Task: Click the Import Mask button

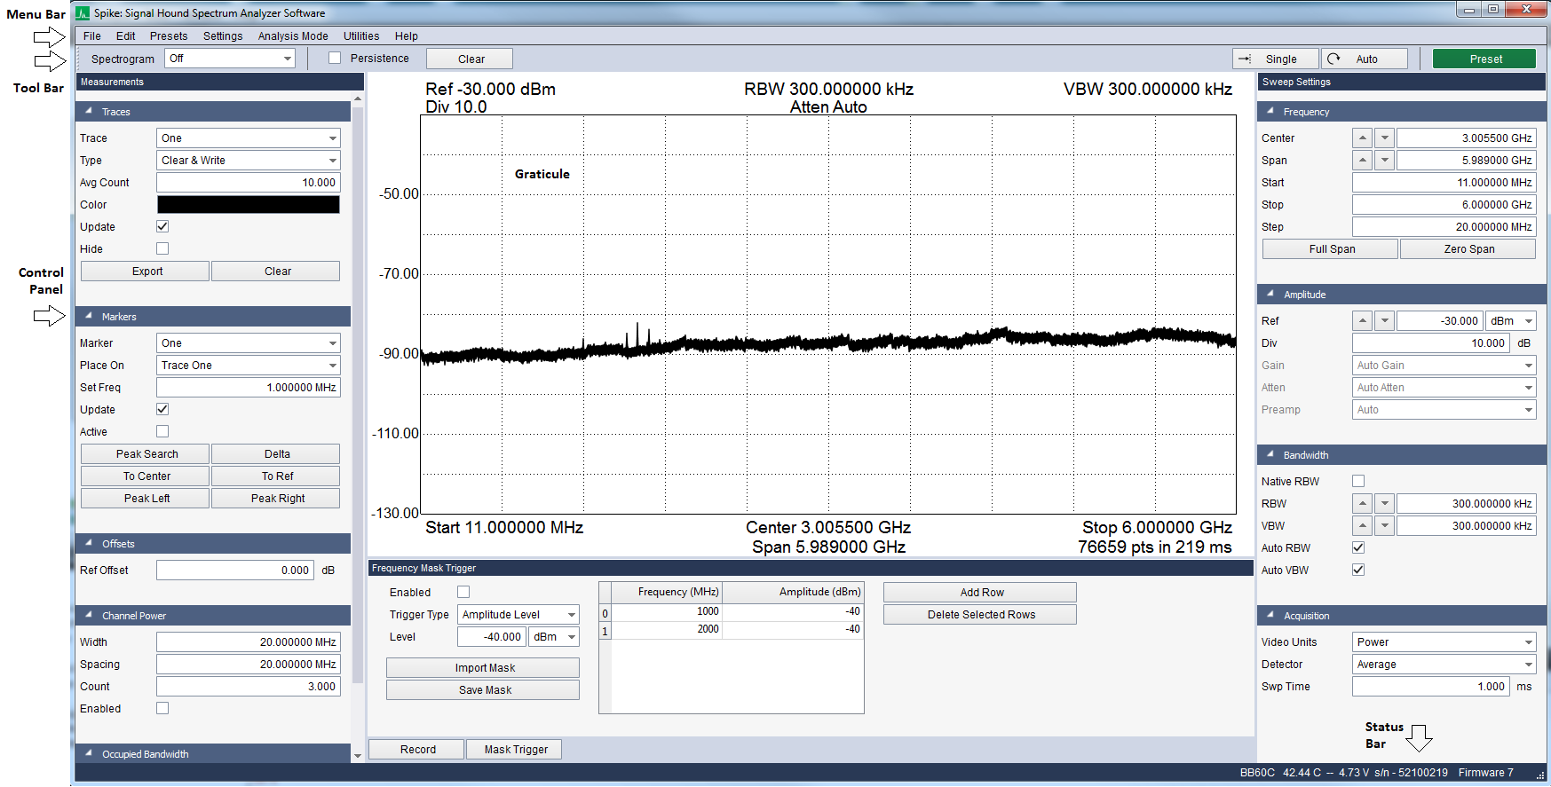Action: click(x=484, y=668)
